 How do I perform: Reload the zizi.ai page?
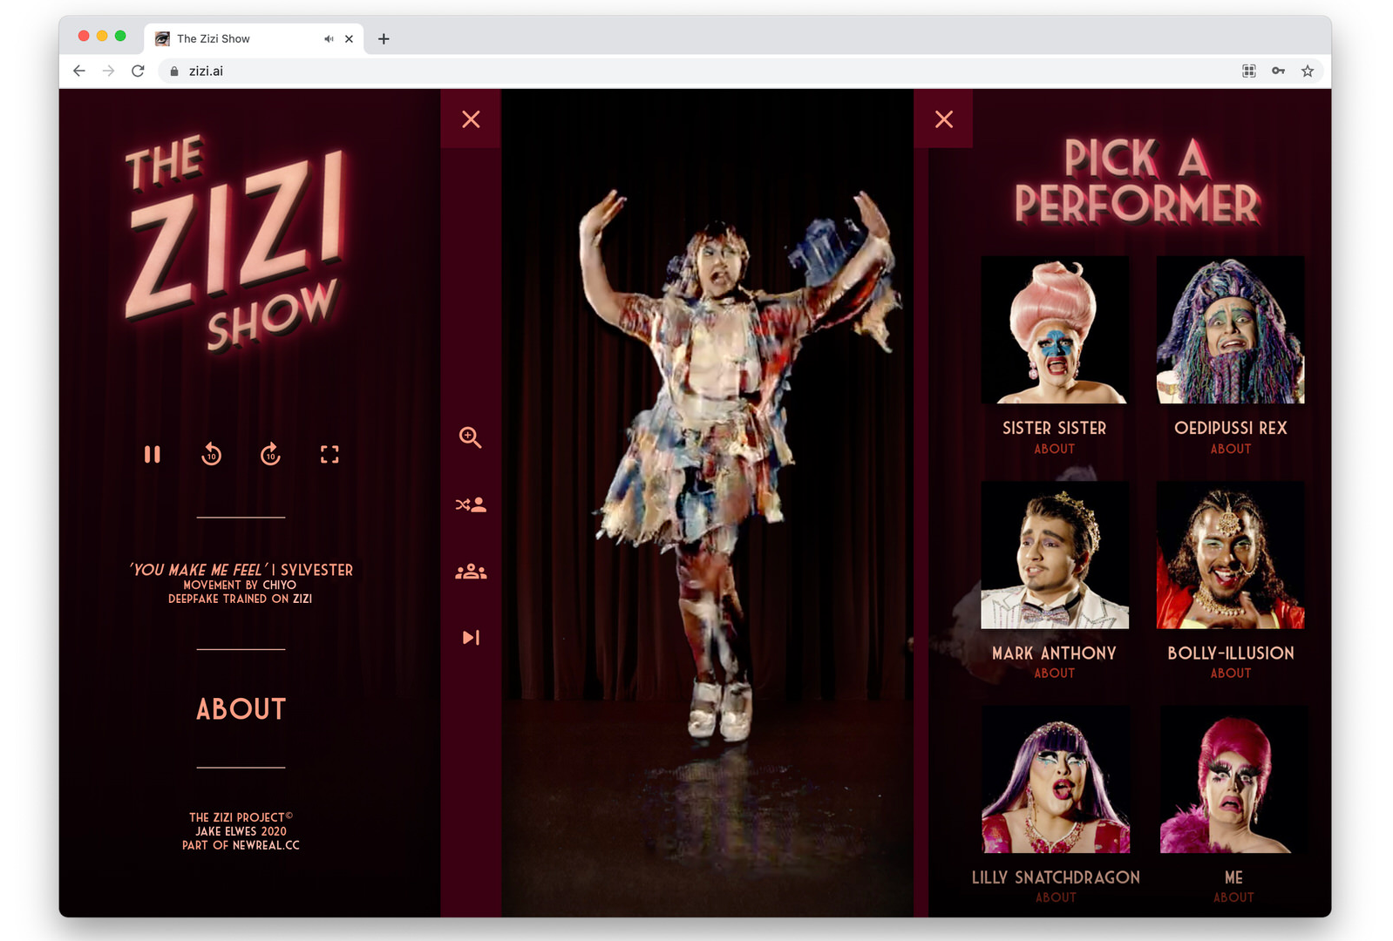(138, 71)
